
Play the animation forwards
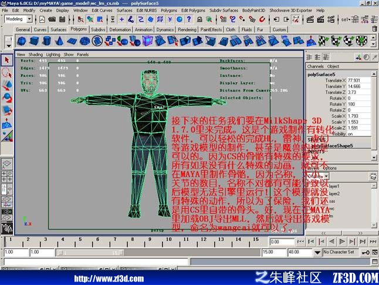click(x=342, y=242)
